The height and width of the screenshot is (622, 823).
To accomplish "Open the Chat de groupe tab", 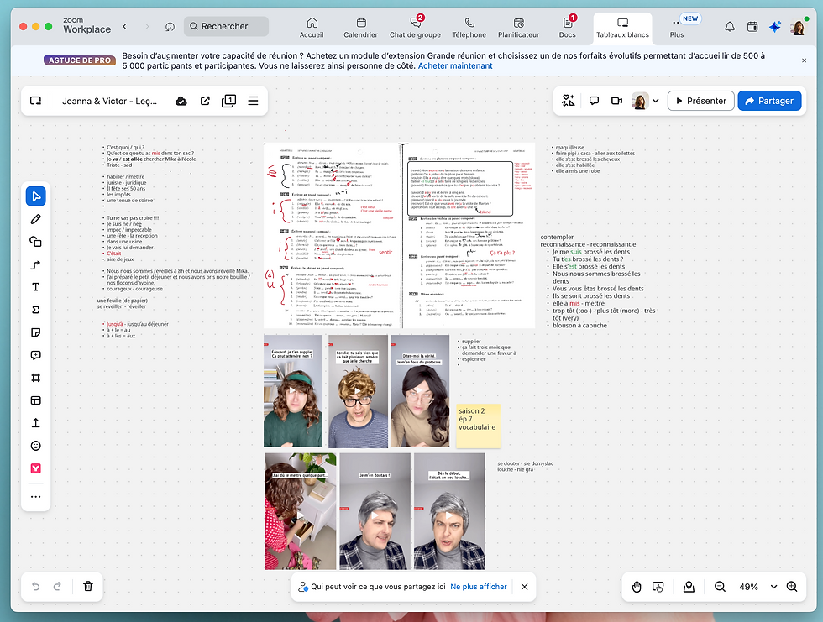I will click(415, 27).
